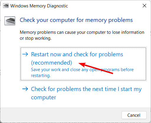
Task: Click the arrow icon beside Restart now option
Action: tap(25, 54)
